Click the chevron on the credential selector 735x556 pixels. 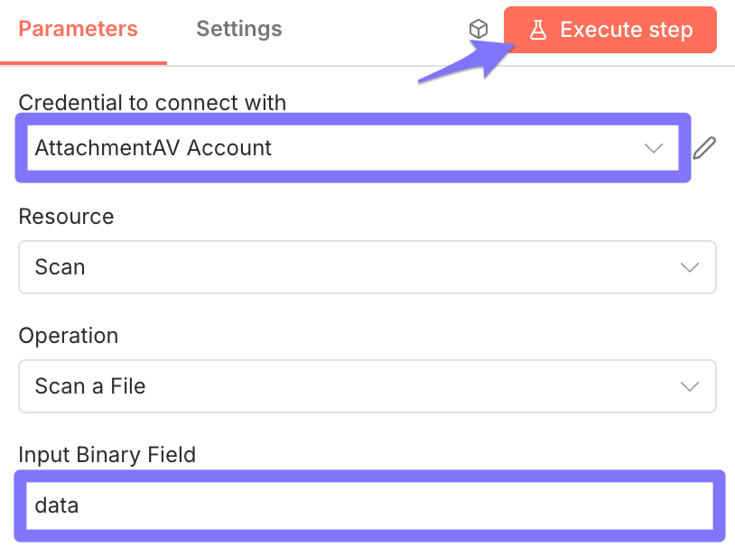(x=653, y=147)
